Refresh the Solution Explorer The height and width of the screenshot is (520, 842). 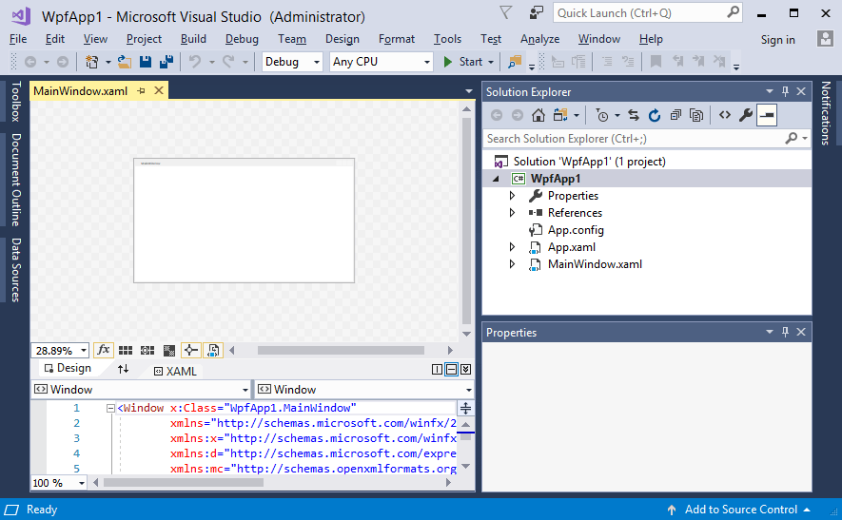655,115
